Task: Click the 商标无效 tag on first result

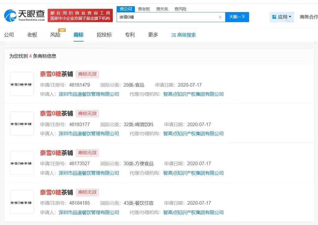Action: point(87,74)
